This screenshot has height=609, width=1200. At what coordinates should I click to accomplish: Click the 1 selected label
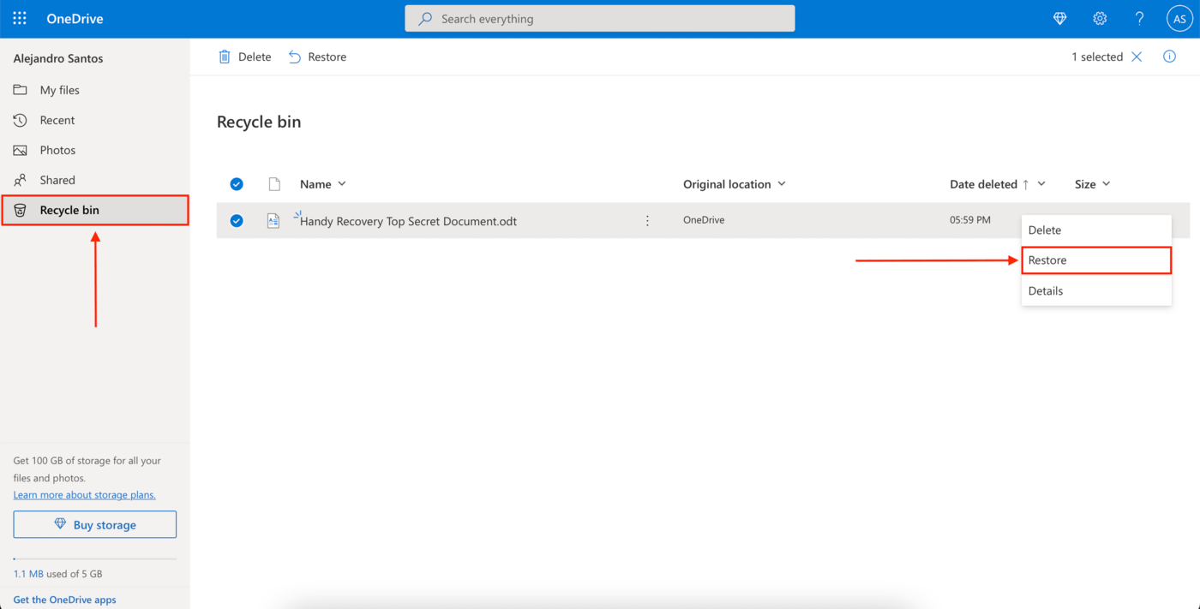pos(1097,57)
